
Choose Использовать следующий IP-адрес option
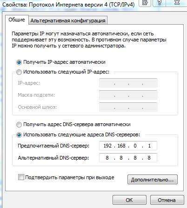(19, 72)
